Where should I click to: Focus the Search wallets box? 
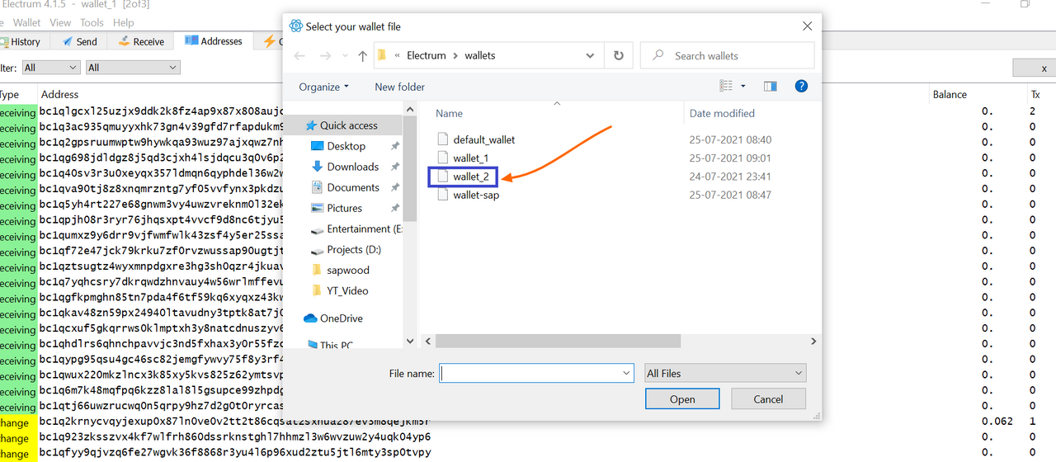tap(727, 56)
